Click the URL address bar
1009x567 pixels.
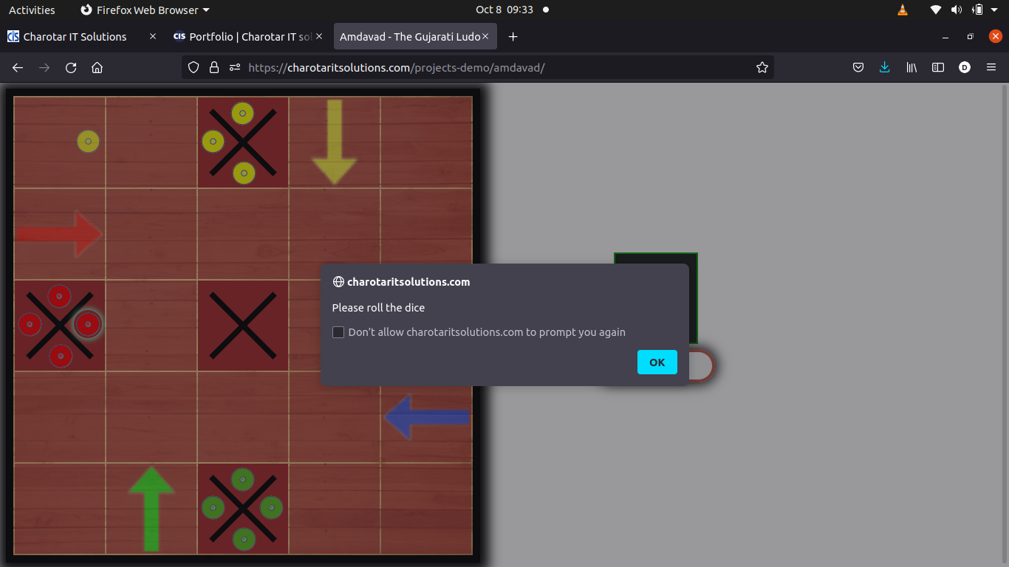pyautogui.click(x=478, y=67)
